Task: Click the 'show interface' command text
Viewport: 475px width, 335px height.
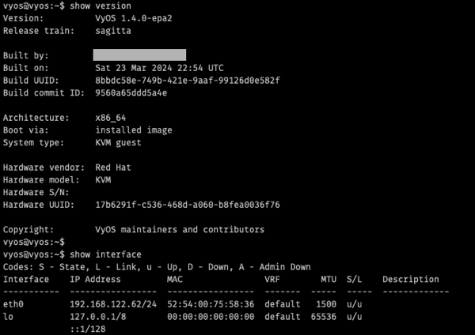Action: [105, 254]
